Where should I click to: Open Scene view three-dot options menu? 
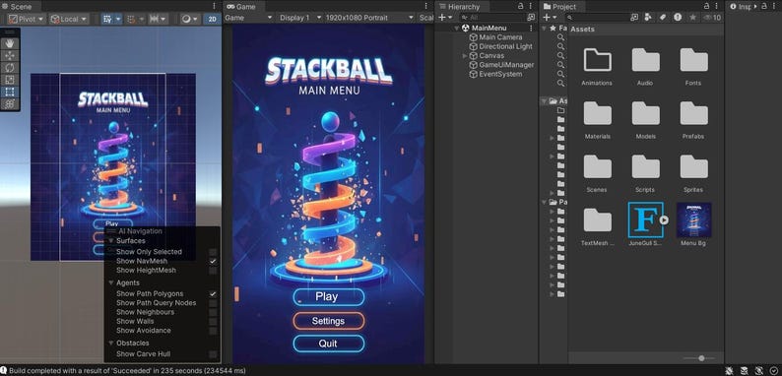click(x=214, y=6)
